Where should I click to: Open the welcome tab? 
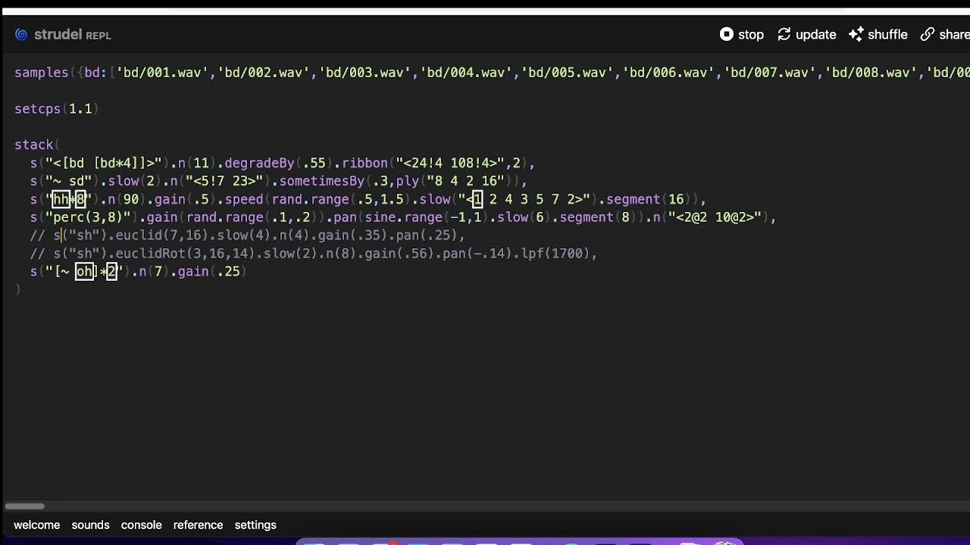tap(36, 525)
